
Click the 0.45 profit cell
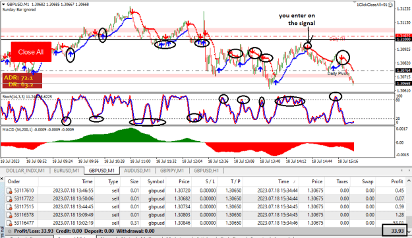pos(399,191)
